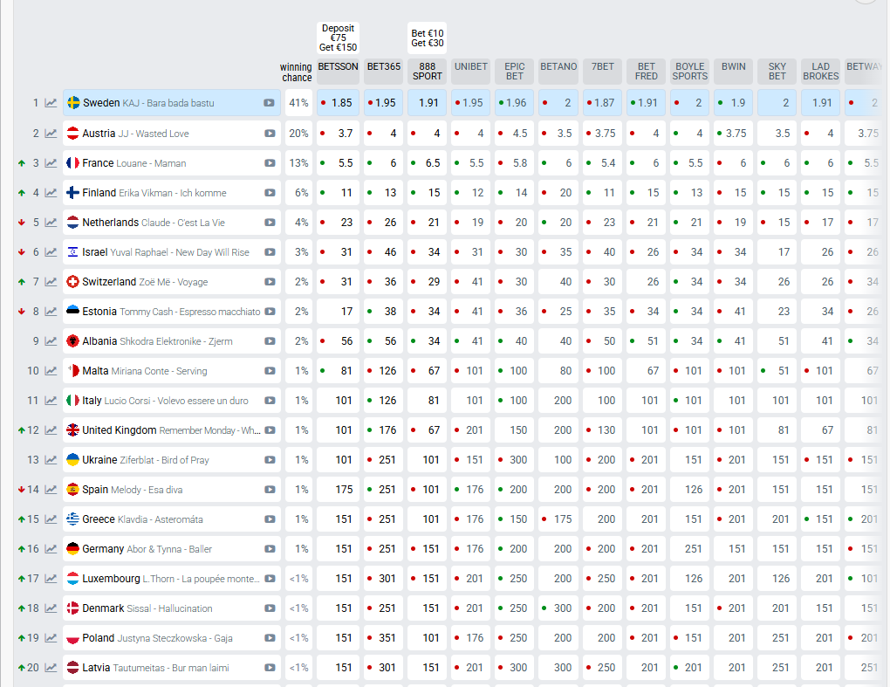Image resolution: width=890 pixels, height=687 pixels.
Task: Claim the Bet €10 Get €30 offer
Action: 428,38
